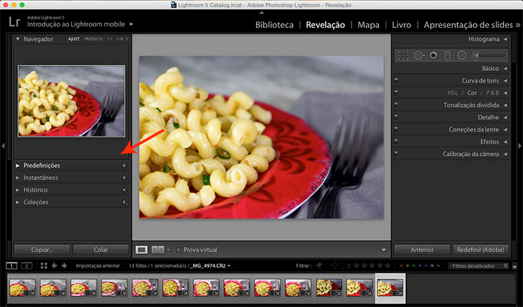Click the loupe view icon
The width and height of the screenshot is (523, 307).
tap(142, 249)
